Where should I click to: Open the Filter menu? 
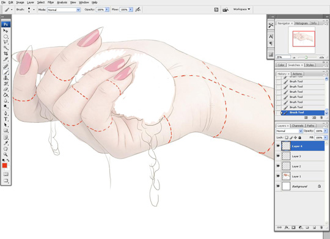tap(51, 2)
